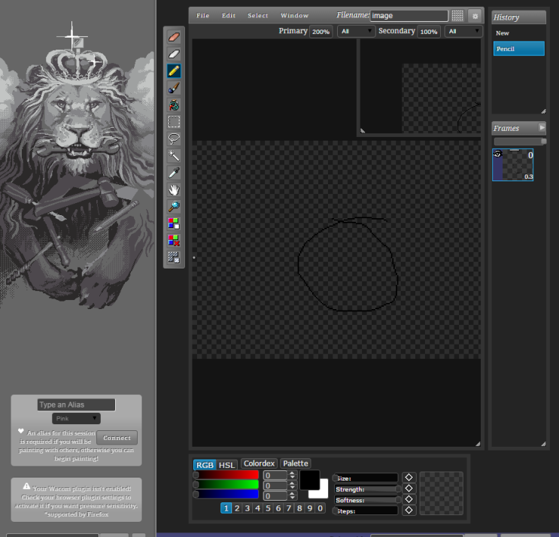Viewport: 559px width, 537px height.
Task: Select the Hand pan tool
Action: (x=174, y=190)
